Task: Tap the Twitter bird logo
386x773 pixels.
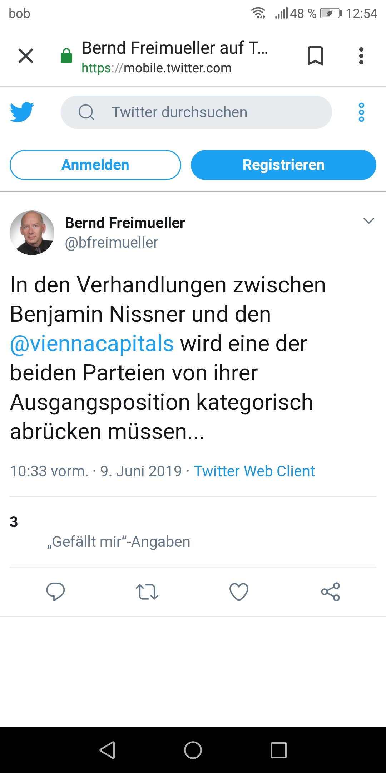Action: tap(22, 112)
